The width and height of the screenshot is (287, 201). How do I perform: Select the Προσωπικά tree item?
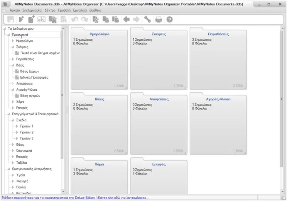tap(20, 35)
